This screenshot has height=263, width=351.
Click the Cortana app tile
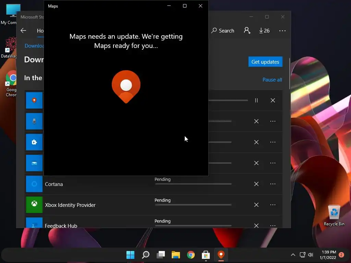34,184
